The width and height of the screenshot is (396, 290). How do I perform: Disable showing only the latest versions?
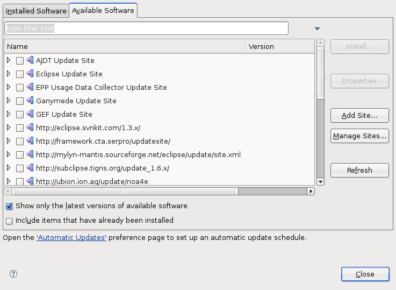pos(9,206)
